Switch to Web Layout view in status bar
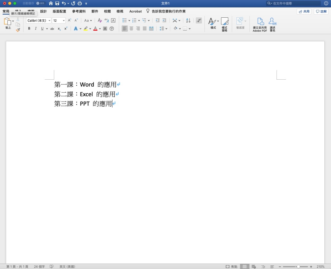 [254, 267]
